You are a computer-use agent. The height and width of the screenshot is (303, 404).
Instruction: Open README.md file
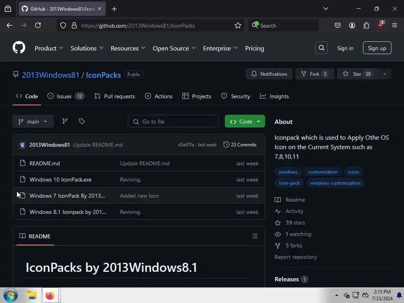tap(45, 163)
